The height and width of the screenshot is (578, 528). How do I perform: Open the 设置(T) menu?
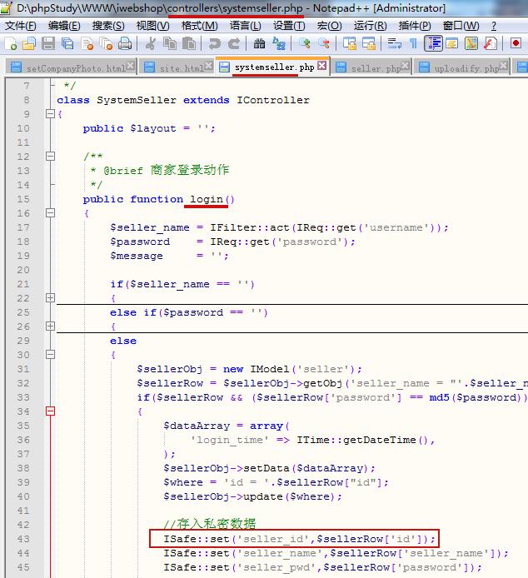[x=289, y=26]
